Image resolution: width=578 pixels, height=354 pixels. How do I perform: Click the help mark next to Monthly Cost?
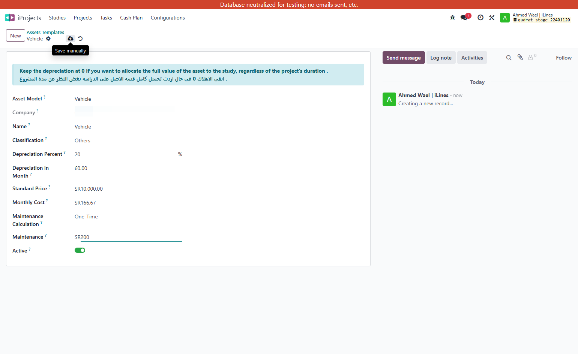point(47,201)
